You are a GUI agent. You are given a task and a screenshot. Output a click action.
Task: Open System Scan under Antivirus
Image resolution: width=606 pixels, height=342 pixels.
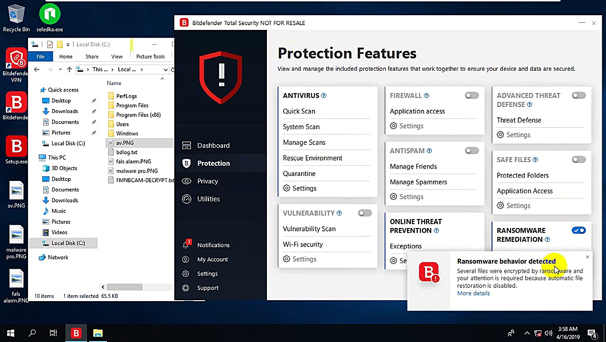(301, 127)
